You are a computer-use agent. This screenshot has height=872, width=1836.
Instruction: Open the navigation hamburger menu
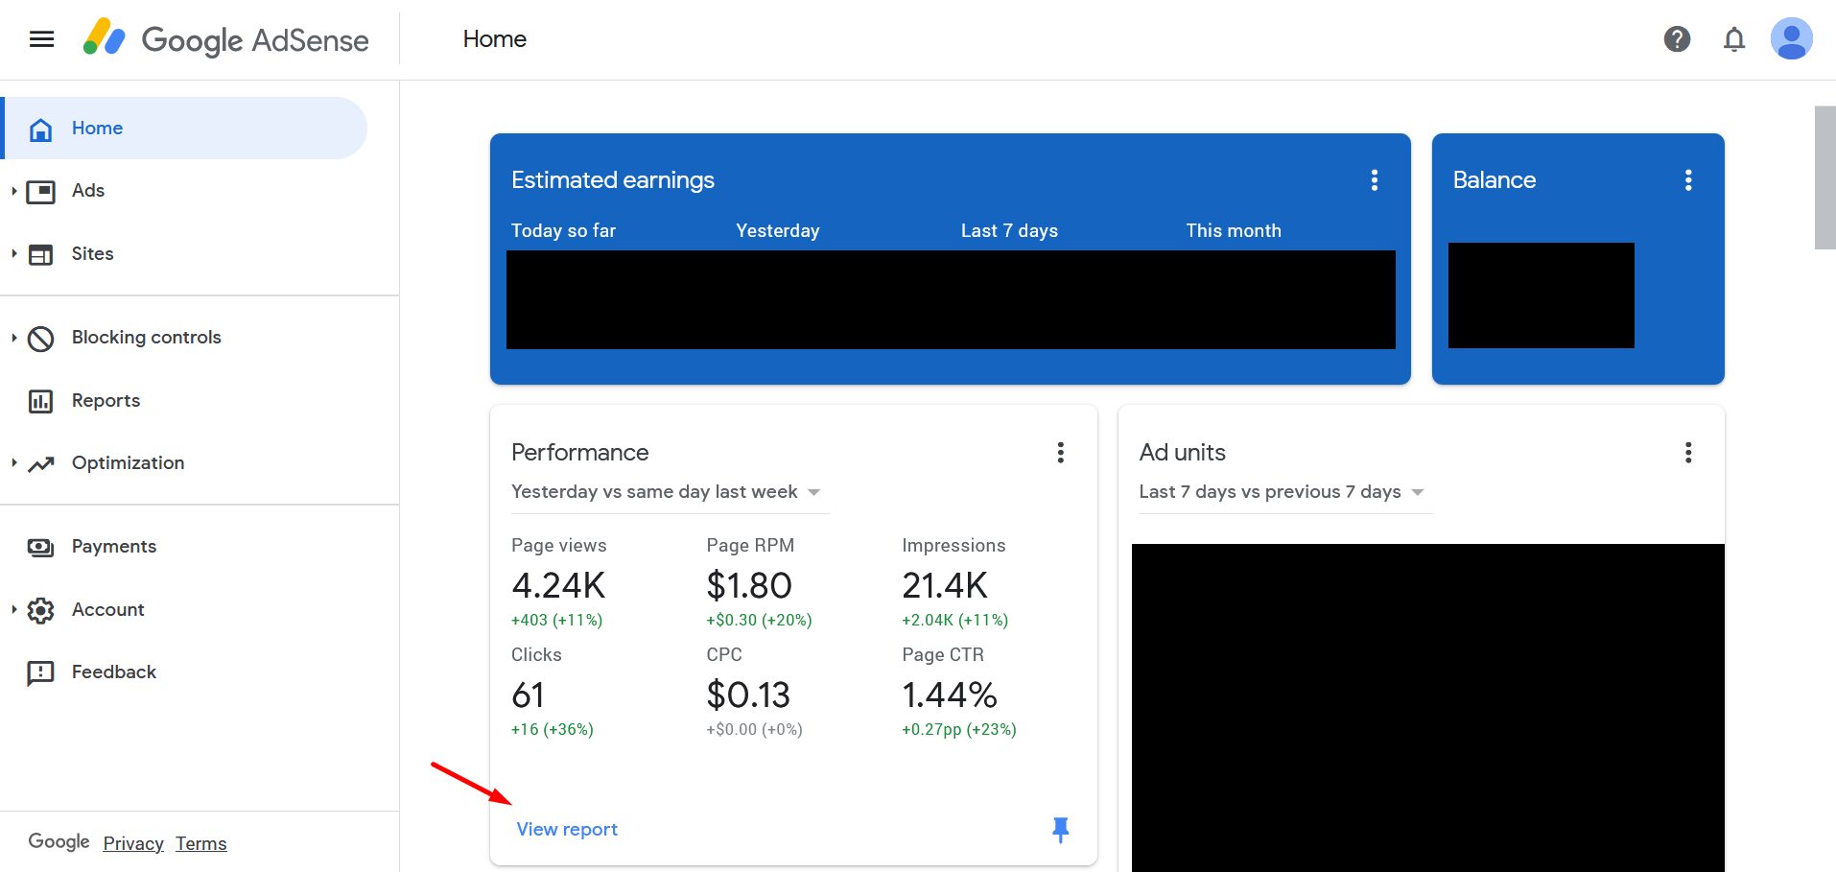click(40, 38)
